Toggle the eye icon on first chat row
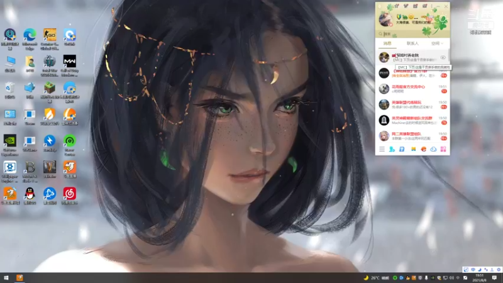Viewport: 503px width, 283px height. [x=443, y=57]
